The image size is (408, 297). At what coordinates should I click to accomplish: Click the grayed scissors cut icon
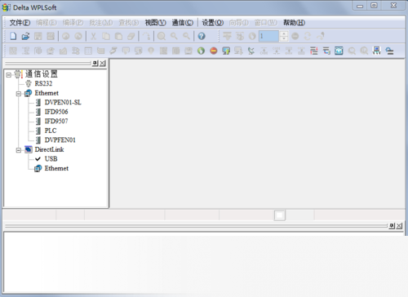pos(93,36)
